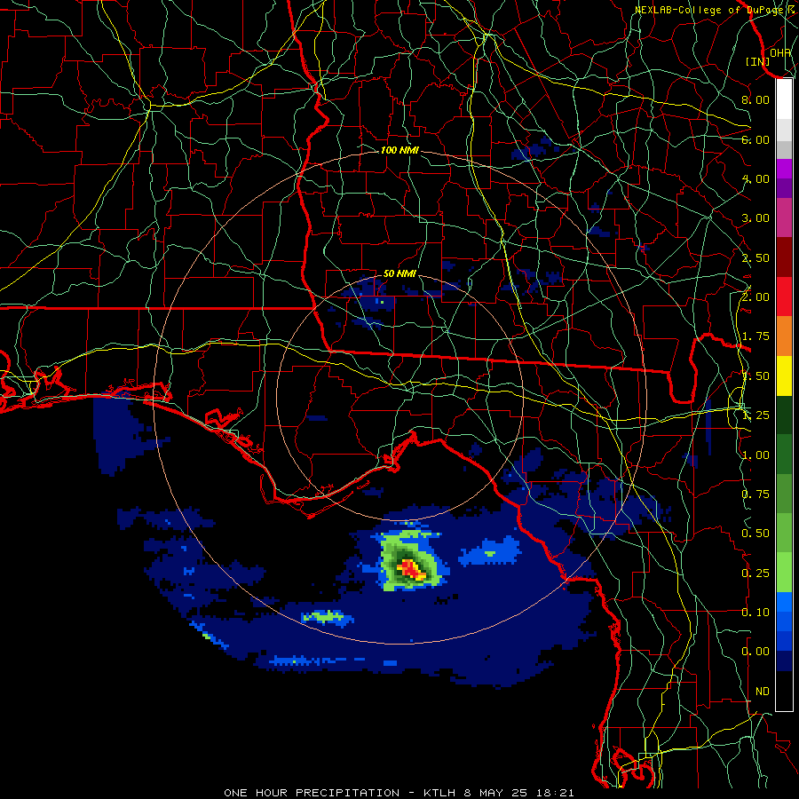Select the light blue swatch beside 0.10
The height and width of the screenshot is (799, 799).
(x=784, y=602)
